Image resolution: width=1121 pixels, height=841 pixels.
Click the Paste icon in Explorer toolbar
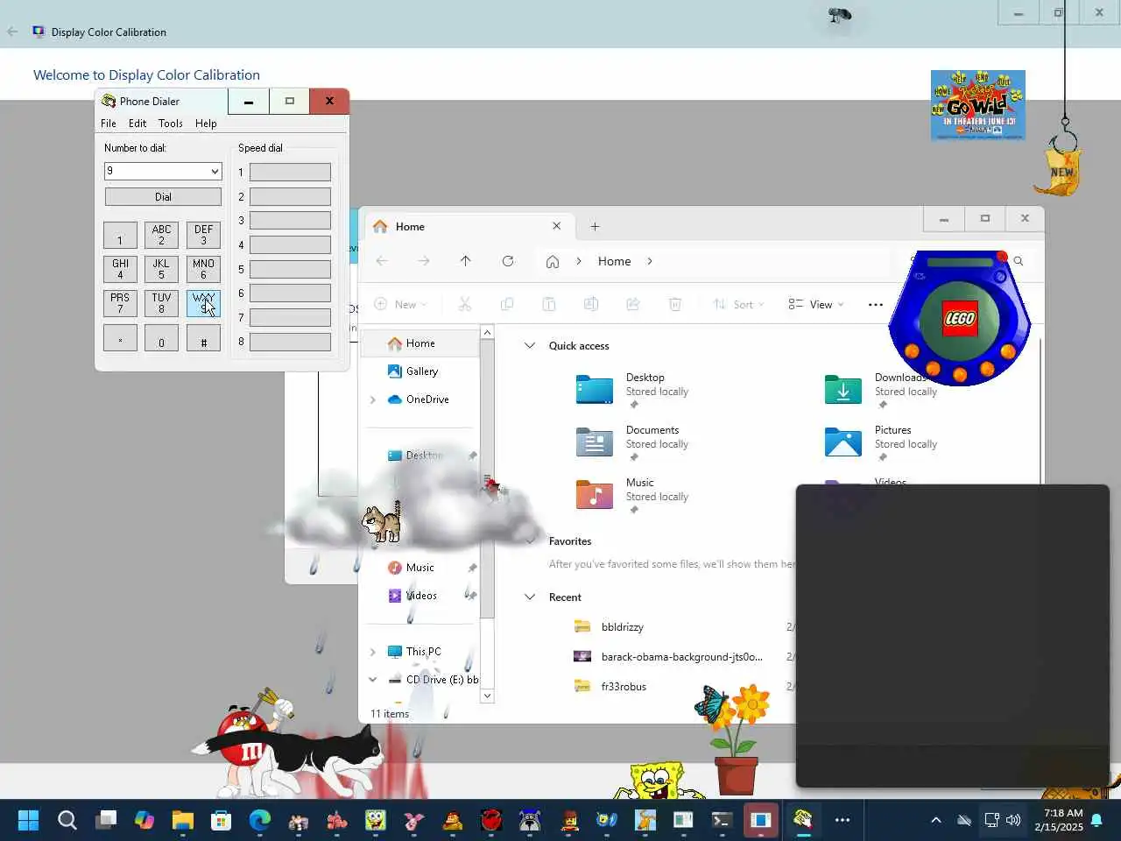point(549,304)
